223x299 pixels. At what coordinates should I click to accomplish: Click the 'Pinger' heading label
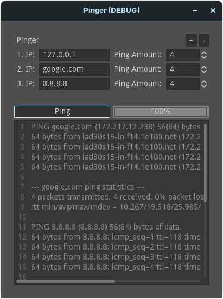pos(28,40)
